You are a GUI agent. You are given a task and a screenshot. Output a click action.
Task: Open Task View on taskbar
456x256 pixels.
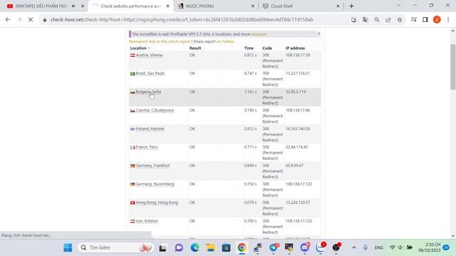click(x=162, y=247)
